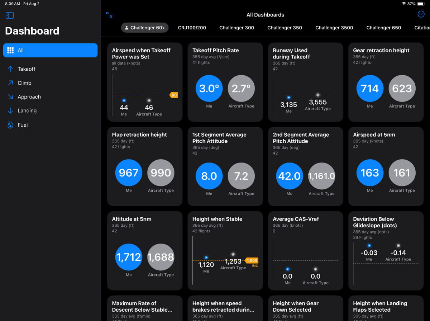Select the Challenger 3500 tab

click(334, 28)
